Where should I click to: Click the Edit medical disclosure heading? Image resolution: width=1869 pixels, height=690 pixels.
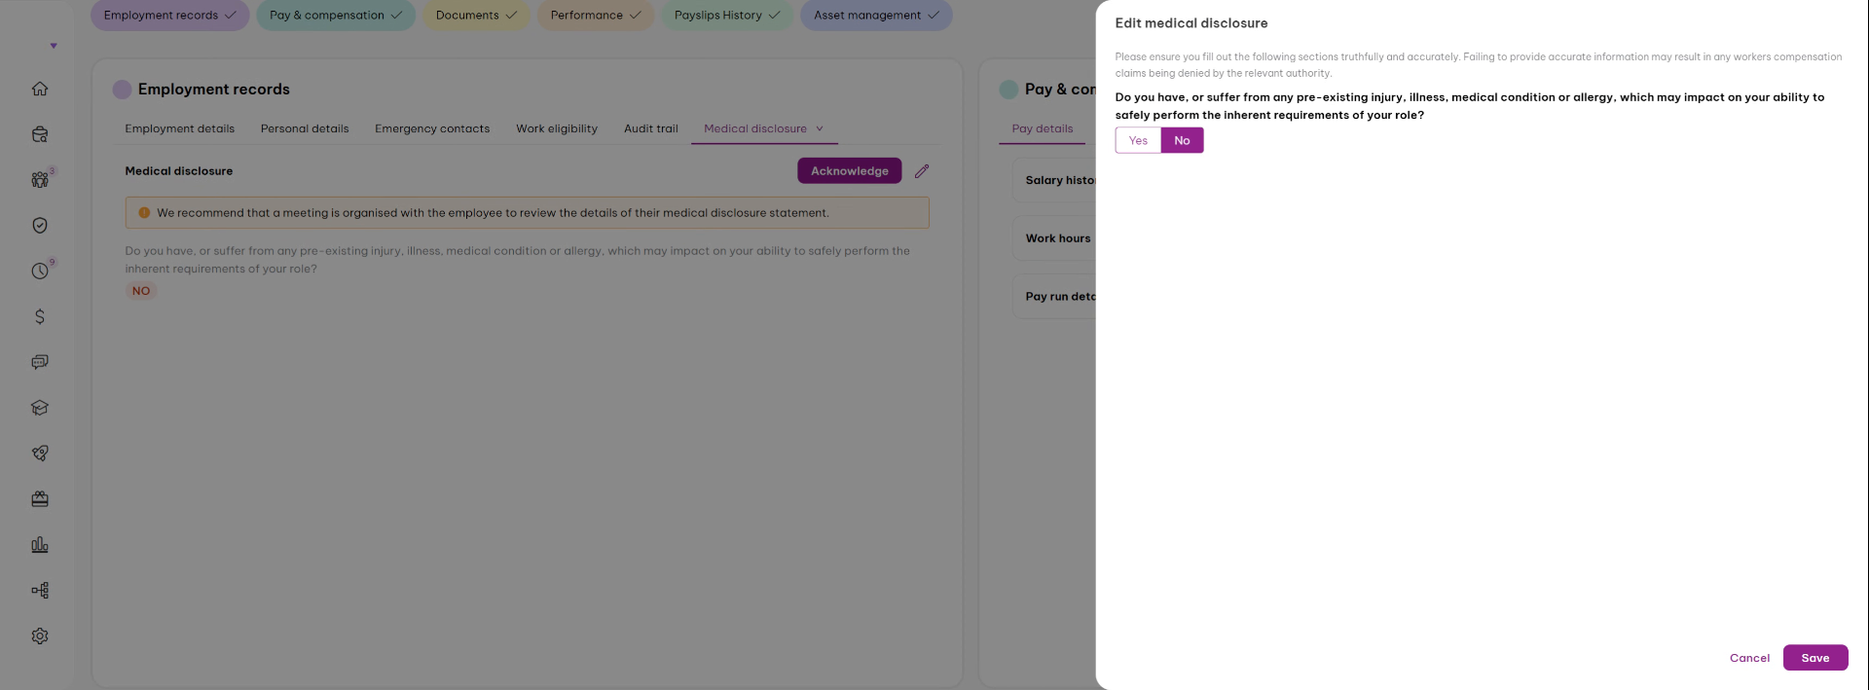[x=1191, y=23]
